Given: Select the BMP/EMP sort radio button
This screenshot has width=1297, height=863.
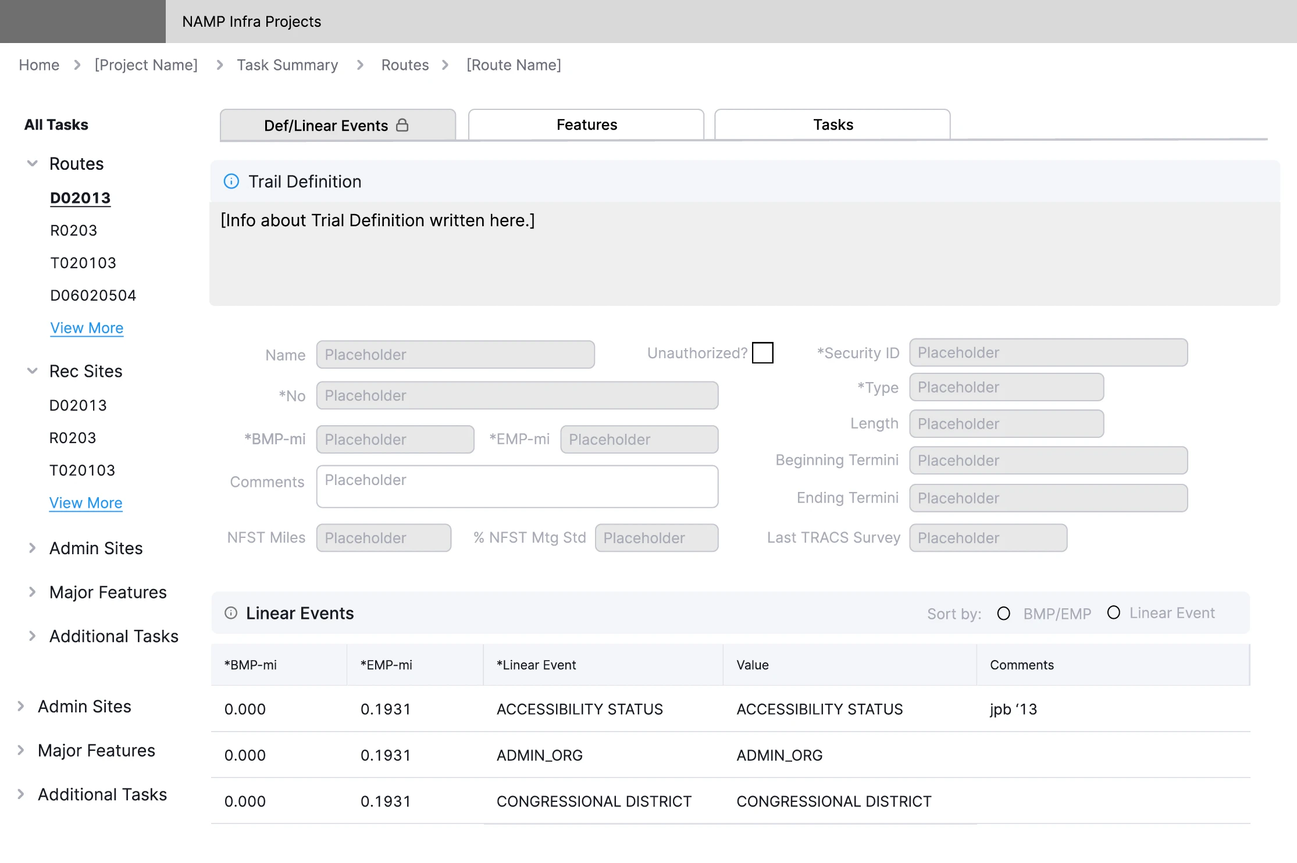Looking at the screenshot, I should point(1003,614).
